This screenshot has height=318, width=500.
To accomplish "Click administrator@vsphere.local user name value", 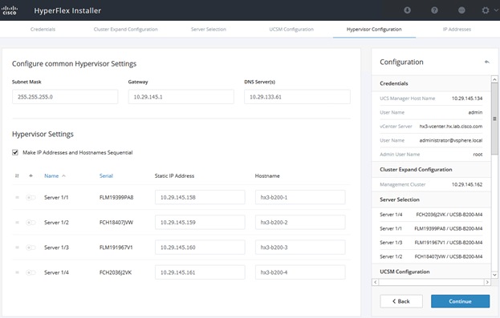I will pyautogui.click(x=450, y=140).
